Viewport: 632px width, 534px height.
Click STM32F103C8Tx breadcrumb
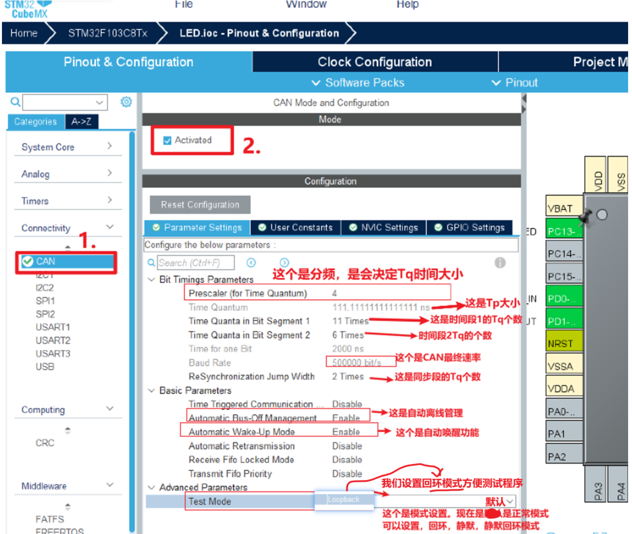pyautogui.click(x=107, y=33)
